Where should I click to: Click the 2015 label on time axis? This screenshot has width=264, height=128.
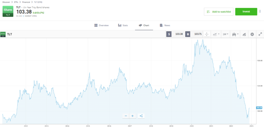point(88,126)
